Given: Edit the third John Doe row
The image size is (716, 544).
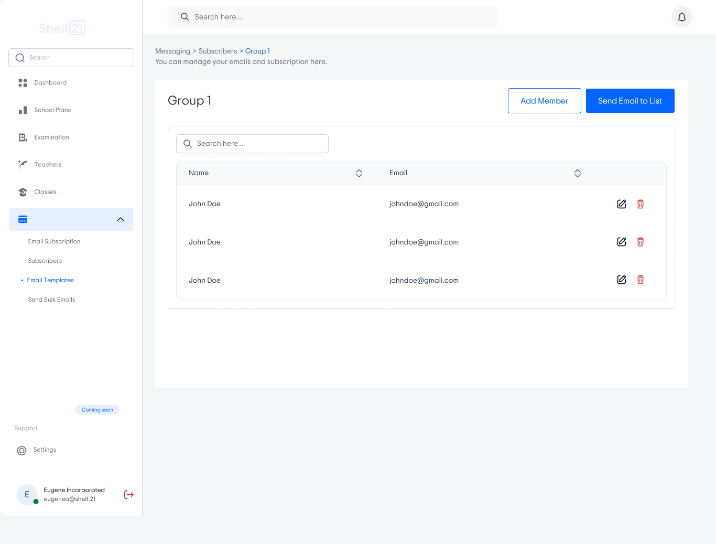Looking at the screenshot, I should [x=622, y=280].
